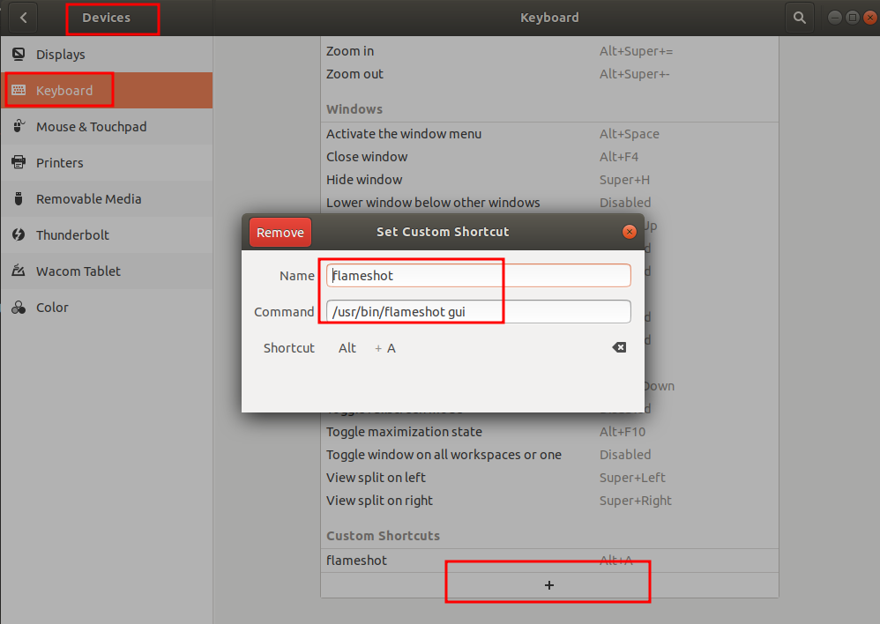The height and width of the screenshot is (624, 880).
Task: Select the Zoom in shortcut row
Action: click(549, 51)
